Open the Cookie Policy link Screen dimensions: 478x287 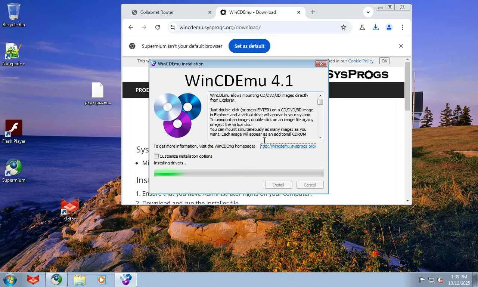361,61
